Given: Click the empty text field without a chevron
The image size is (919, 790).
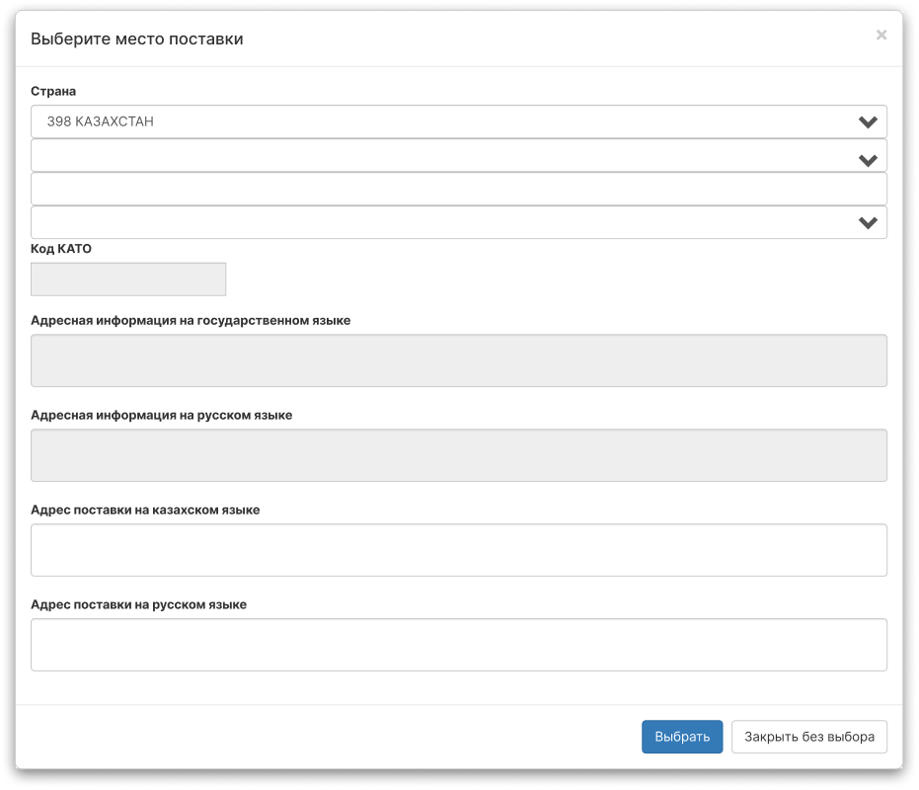Looking at the screenshot, I should tap(459, 189).
